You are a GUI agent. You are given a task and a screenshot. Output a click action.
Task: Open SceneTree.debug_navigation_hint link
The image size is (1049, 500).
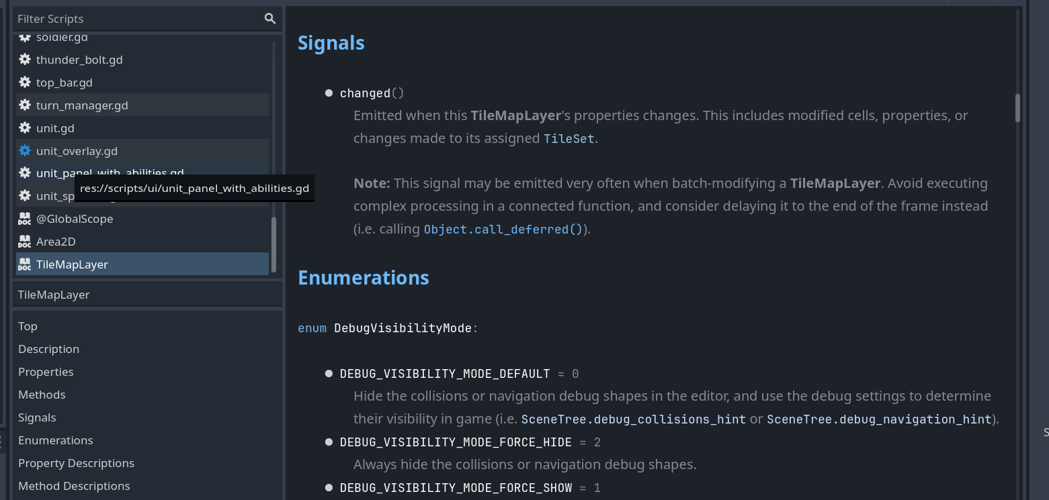click(x=878, y=419)
